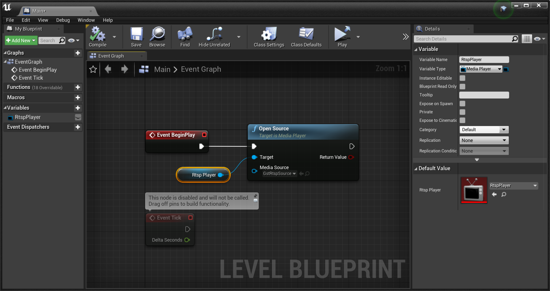Click the Compile toolbar icon
The width and height of the screenshot is (550, 291).
tap(98, 37)
